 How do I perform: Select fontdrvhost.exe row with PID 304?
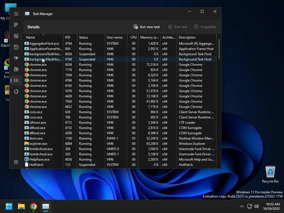120,149
